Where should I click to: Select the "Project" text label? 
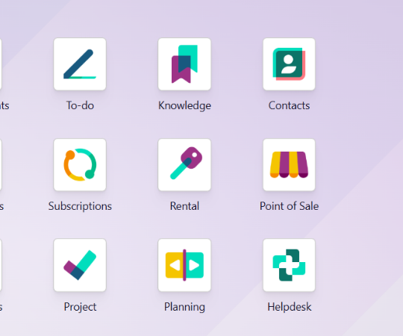pos(80,307)
